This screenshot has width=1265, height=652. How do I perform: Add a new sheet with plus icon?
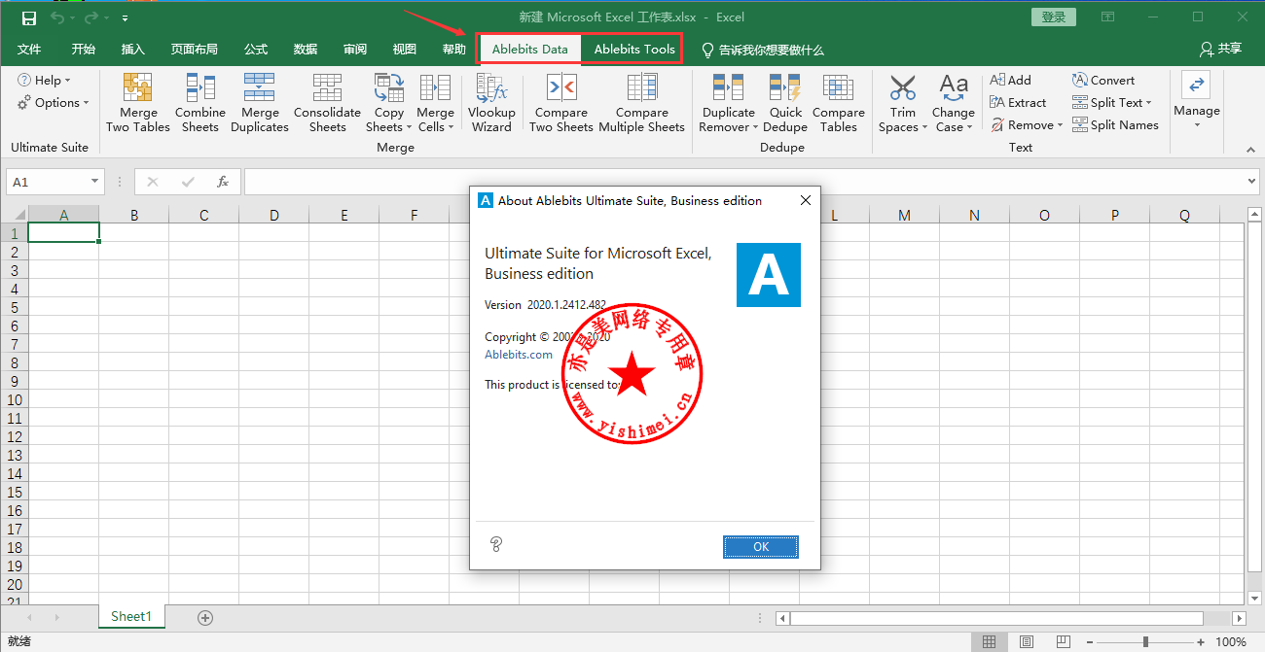coord(205,617)
